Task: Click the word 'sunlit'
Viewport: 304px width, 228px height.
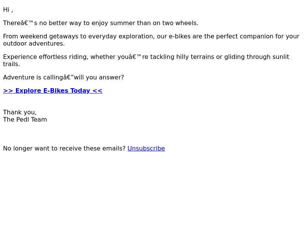Action: pyautogui.click(x=281, y=57)
